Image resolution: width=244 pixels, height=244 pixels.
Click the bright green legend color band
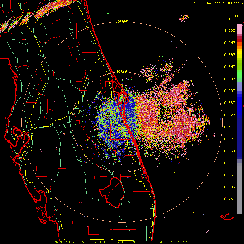[x=239, y=74]
